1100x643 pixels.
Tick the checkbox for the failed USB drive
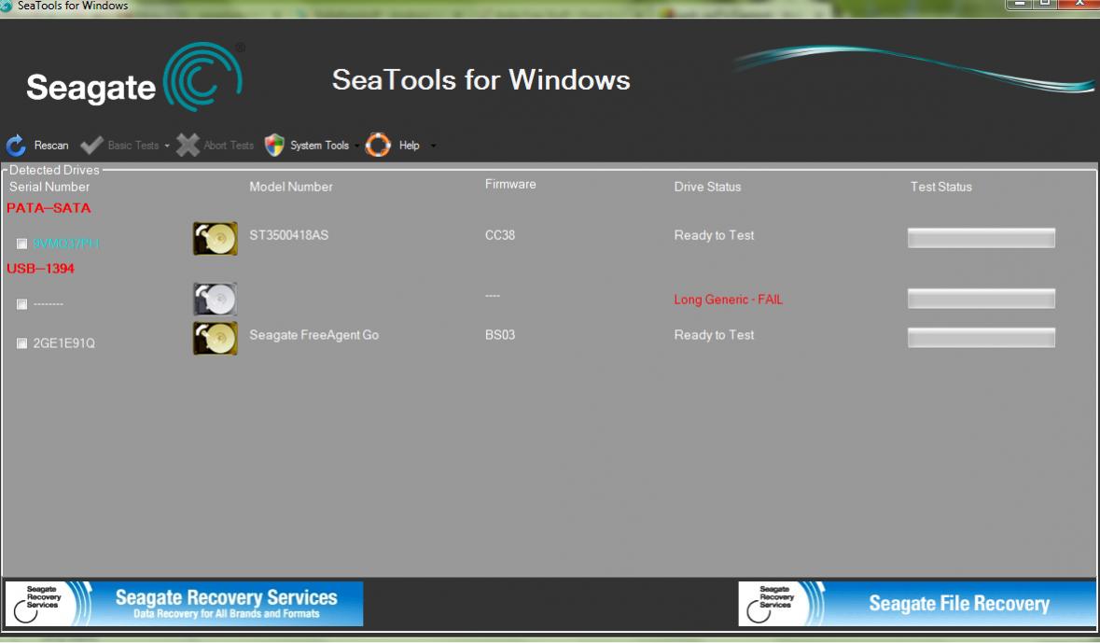tap(21, 304)
